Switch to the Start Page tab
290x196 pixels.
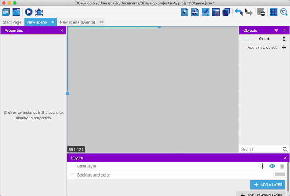click(12, 22)
